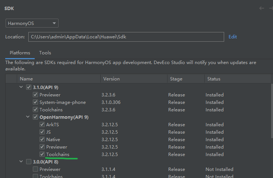Uncheck Previewer 3.2.3.6 checkbox
273x178 pixels.
tap(35, 95)
